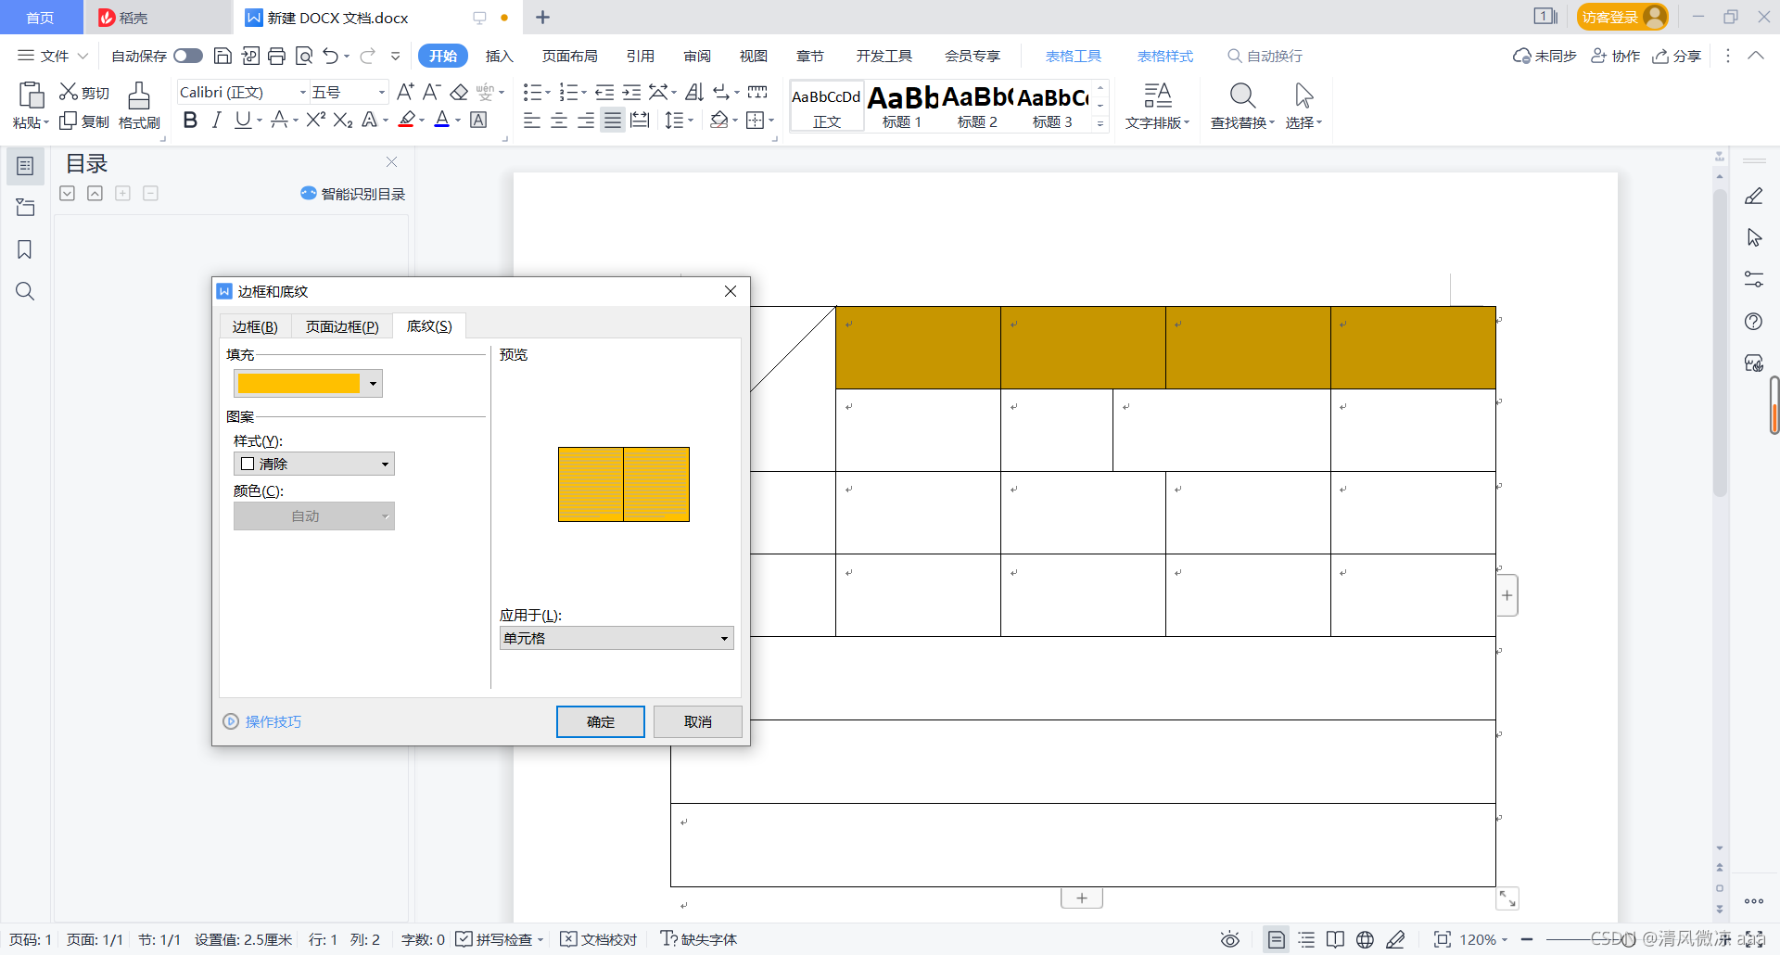Click help question icon in right sidebar
The height and width of the screenshot is (955, 1780).
[x=1754, y=322]
